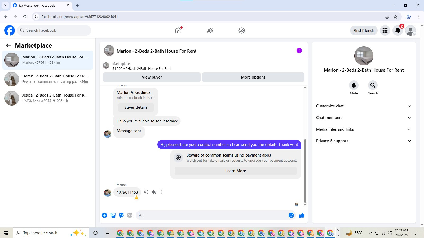The width and height of the screenshot is (424, 238).
Task: Expand Privacy & support section
Action: pyautogui.click(x=364, y=141)
